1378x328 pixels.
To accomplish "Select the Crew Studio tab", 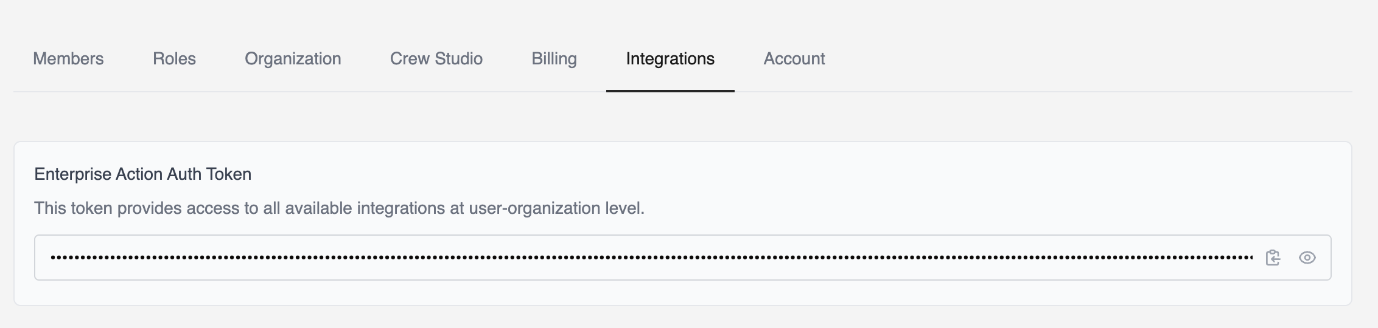I will pyautogui.click(x=436, y=59).
